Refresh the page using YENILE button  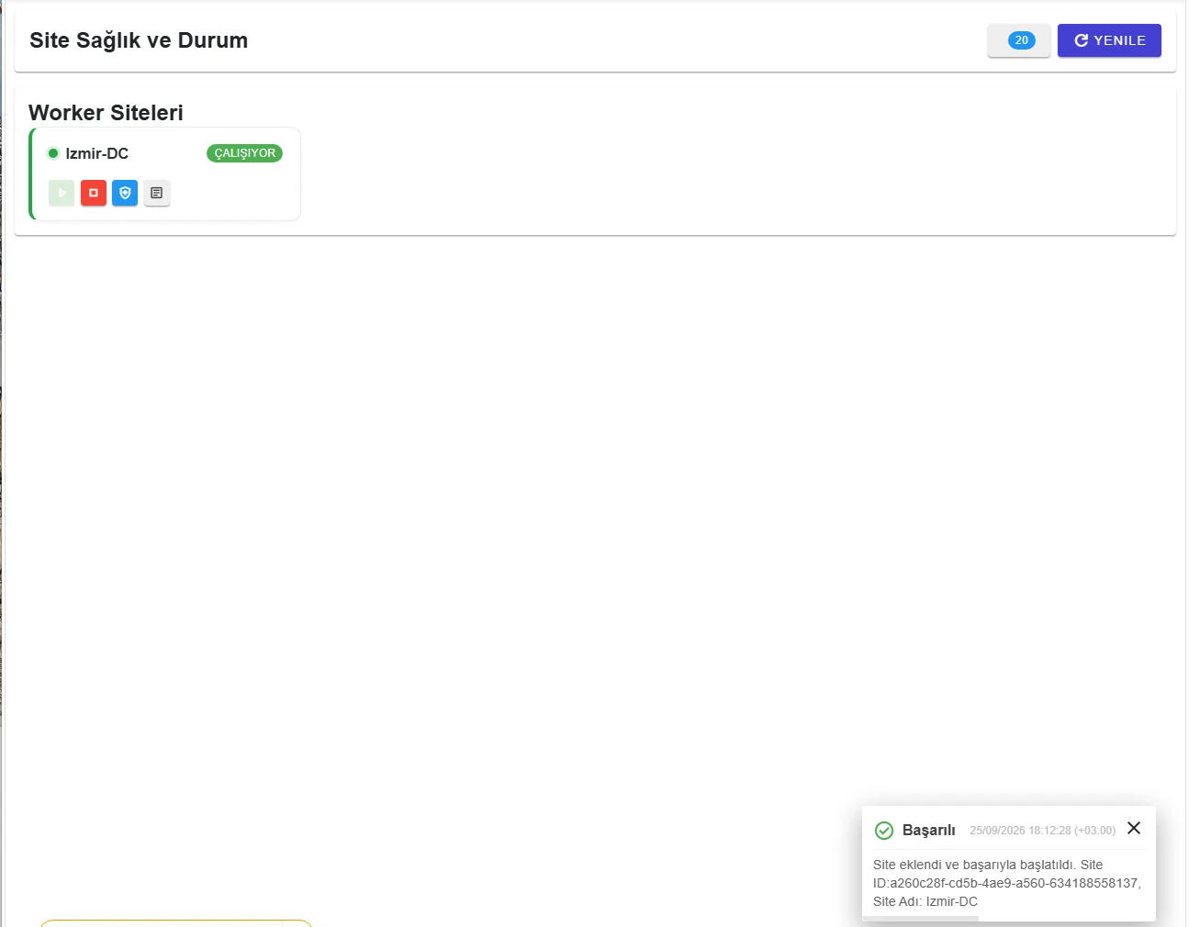pos(1109,40)
